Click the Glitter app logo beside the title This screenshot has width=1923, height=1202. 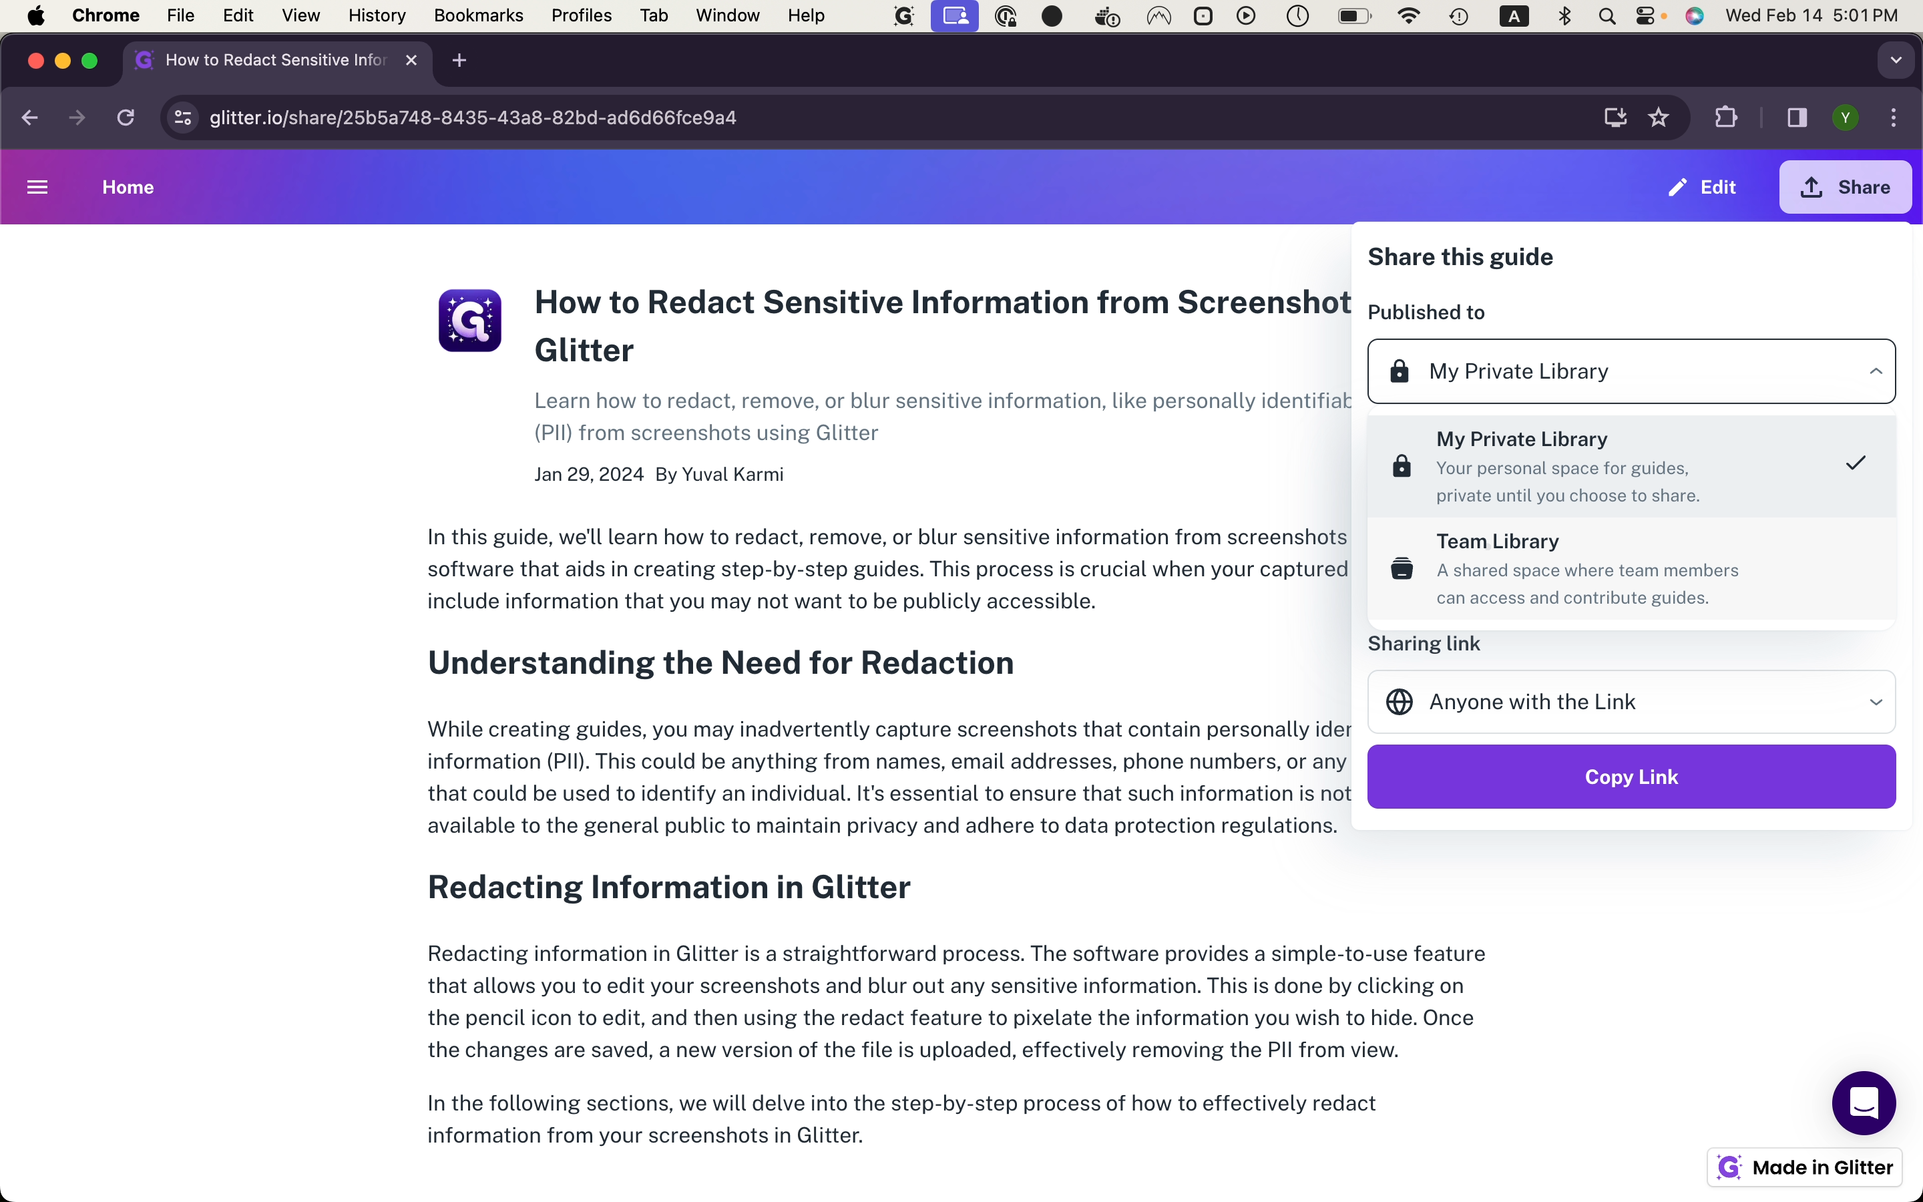point(469,321)
